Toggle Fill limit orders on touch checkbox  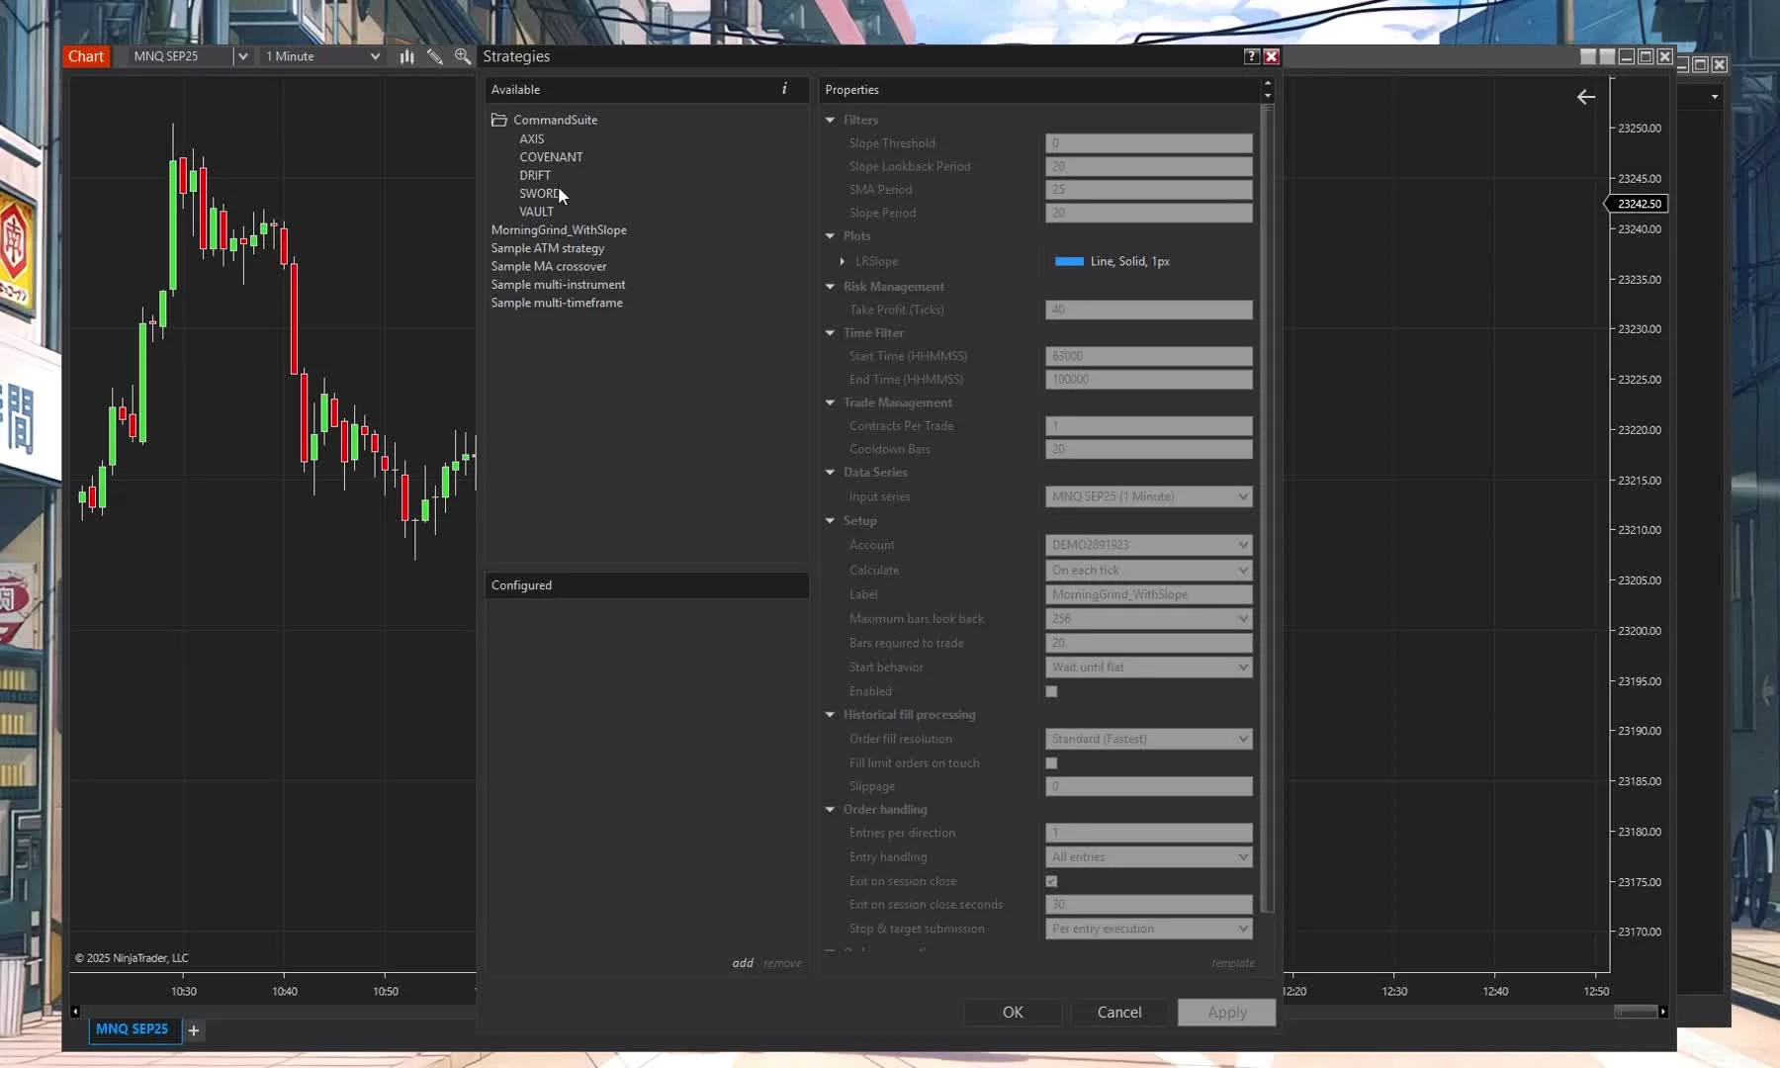(x=1051, y=762)
